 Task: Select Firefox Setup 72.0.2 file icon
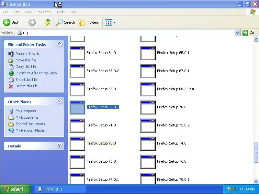(x=148, y=125)
